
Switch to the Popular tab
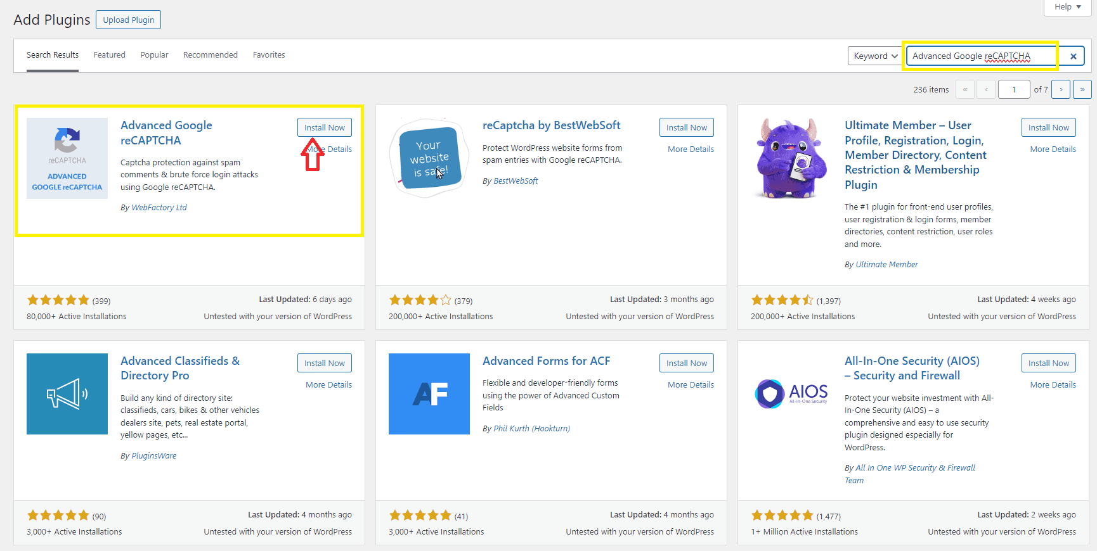pos(154,55)
